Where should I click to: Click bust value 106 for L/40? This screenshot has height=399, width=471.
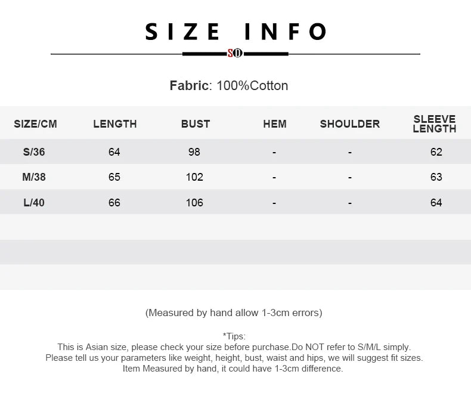(x=194, y=203)
